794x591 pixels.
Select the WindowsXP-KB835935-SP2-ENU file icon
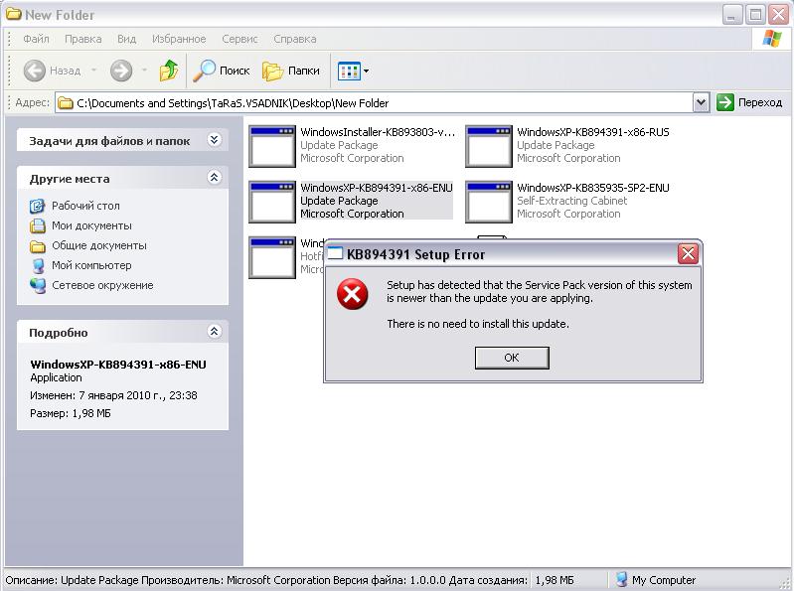point(488,202)
